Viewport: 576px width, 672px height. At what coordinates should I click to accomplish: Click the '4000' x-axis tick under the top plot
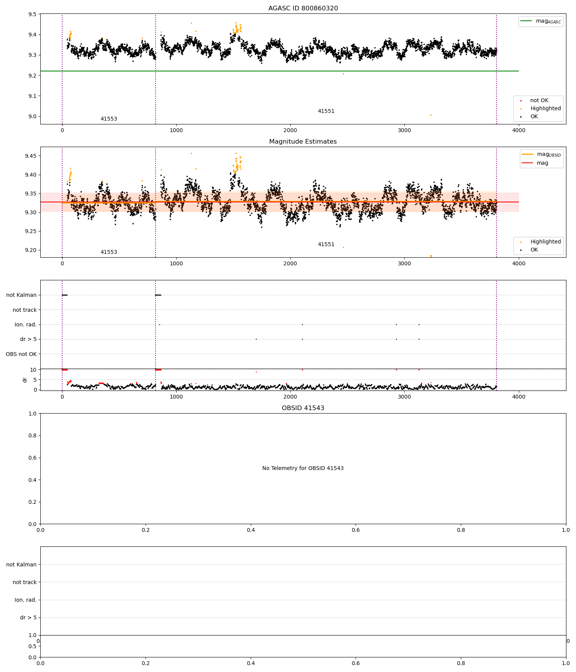(x=519, y=130)
